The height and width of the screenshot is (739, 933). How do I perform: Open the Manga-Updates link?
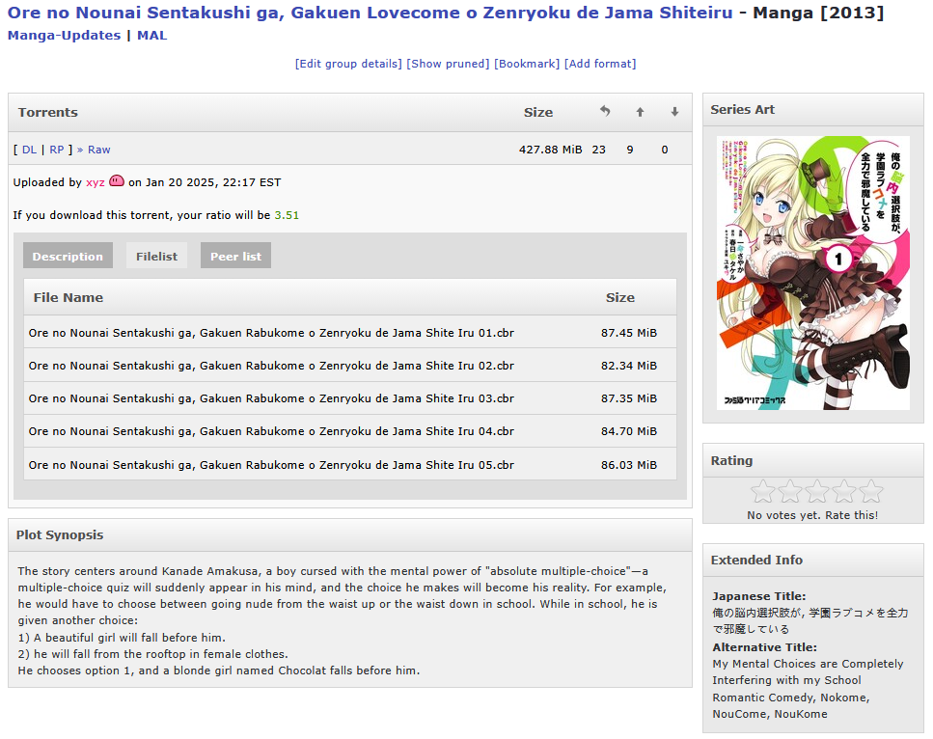coord(64,36)
